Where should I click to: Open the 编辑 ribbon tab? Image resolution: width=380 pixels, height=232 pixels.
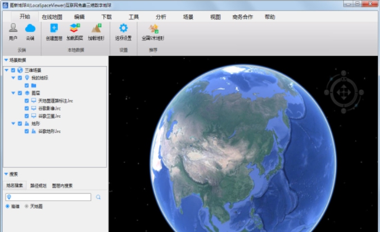[79, 17]
